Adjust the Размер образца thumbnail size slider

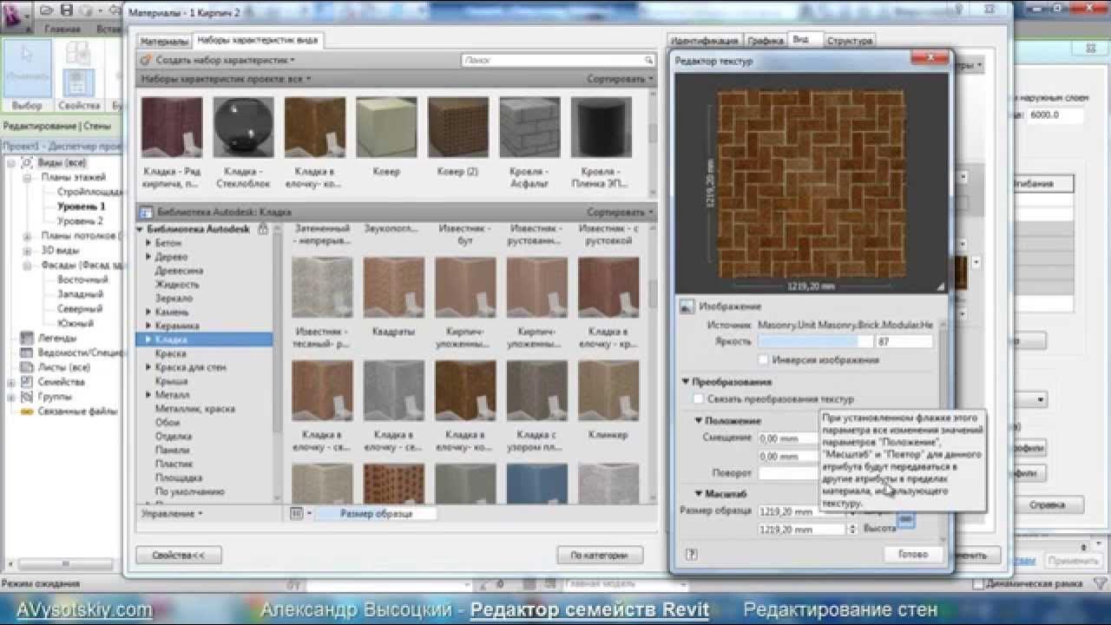374,514
